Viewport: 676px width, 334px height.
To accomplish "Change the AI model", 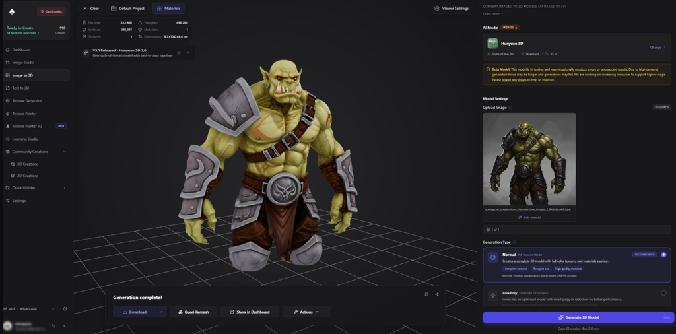I will point(658,48).
